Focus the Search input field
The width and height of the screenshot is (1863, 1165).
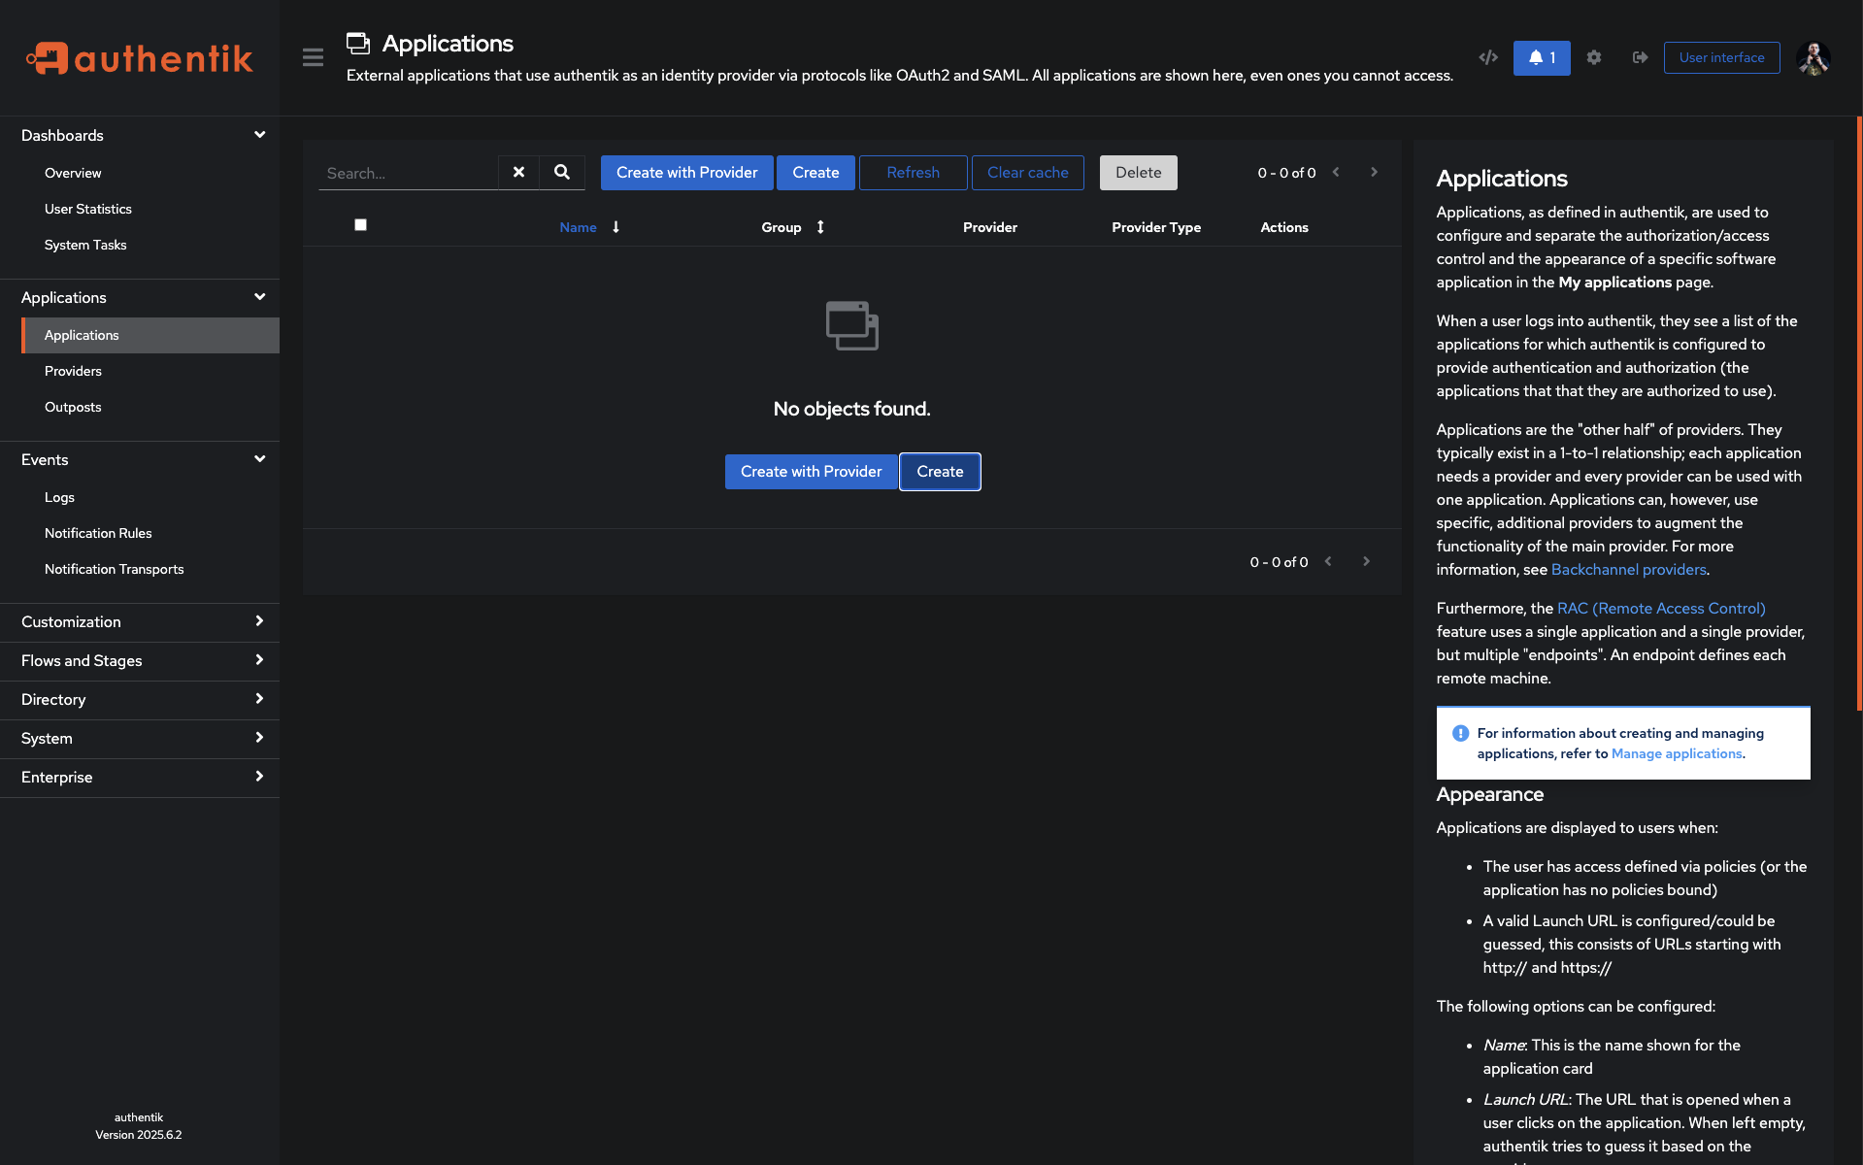click(x=408, y=173)
